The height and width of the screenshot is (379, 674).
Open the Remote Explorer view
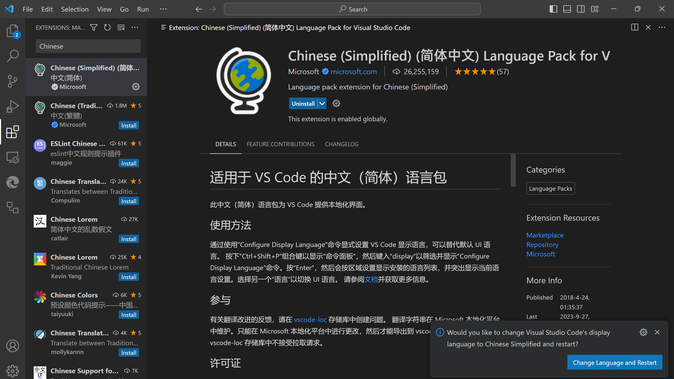coord(12,157)
